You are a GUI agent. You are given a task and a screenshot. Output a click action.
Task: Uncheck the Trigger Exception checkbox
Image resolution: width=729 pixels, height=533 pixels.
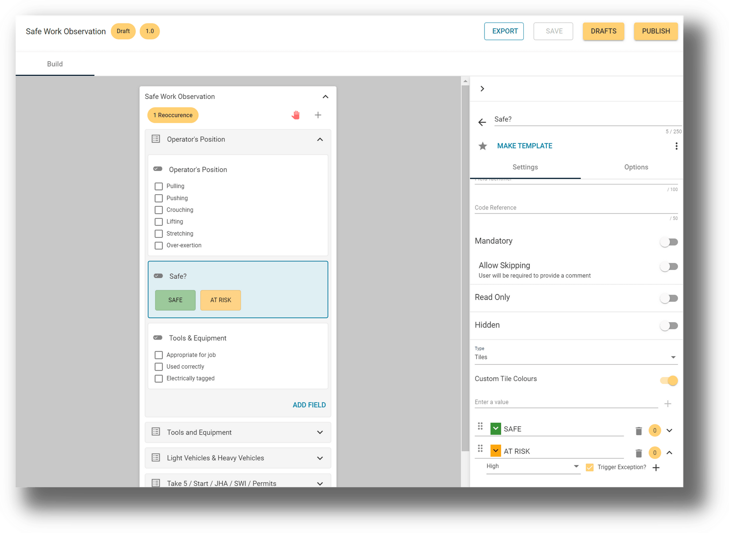(589, 467)
